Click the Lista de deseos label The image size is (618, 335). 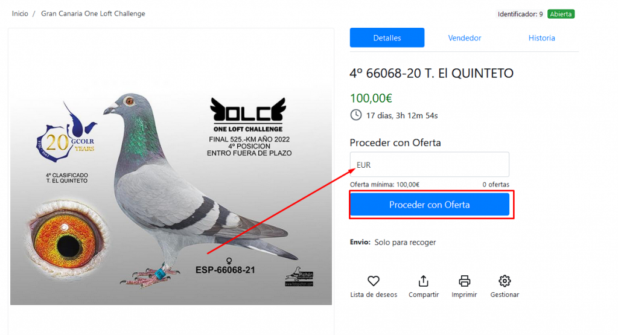pos(374,295)
